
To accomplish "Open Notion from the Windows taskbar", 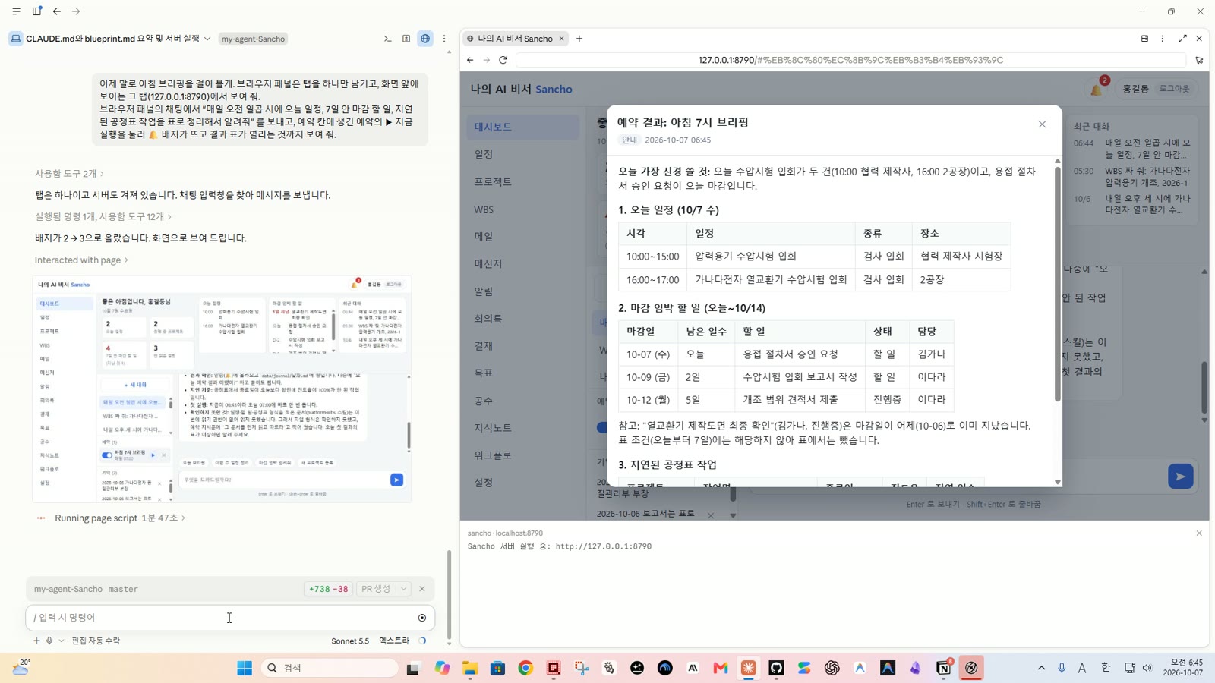I will [x=943, y=668].
